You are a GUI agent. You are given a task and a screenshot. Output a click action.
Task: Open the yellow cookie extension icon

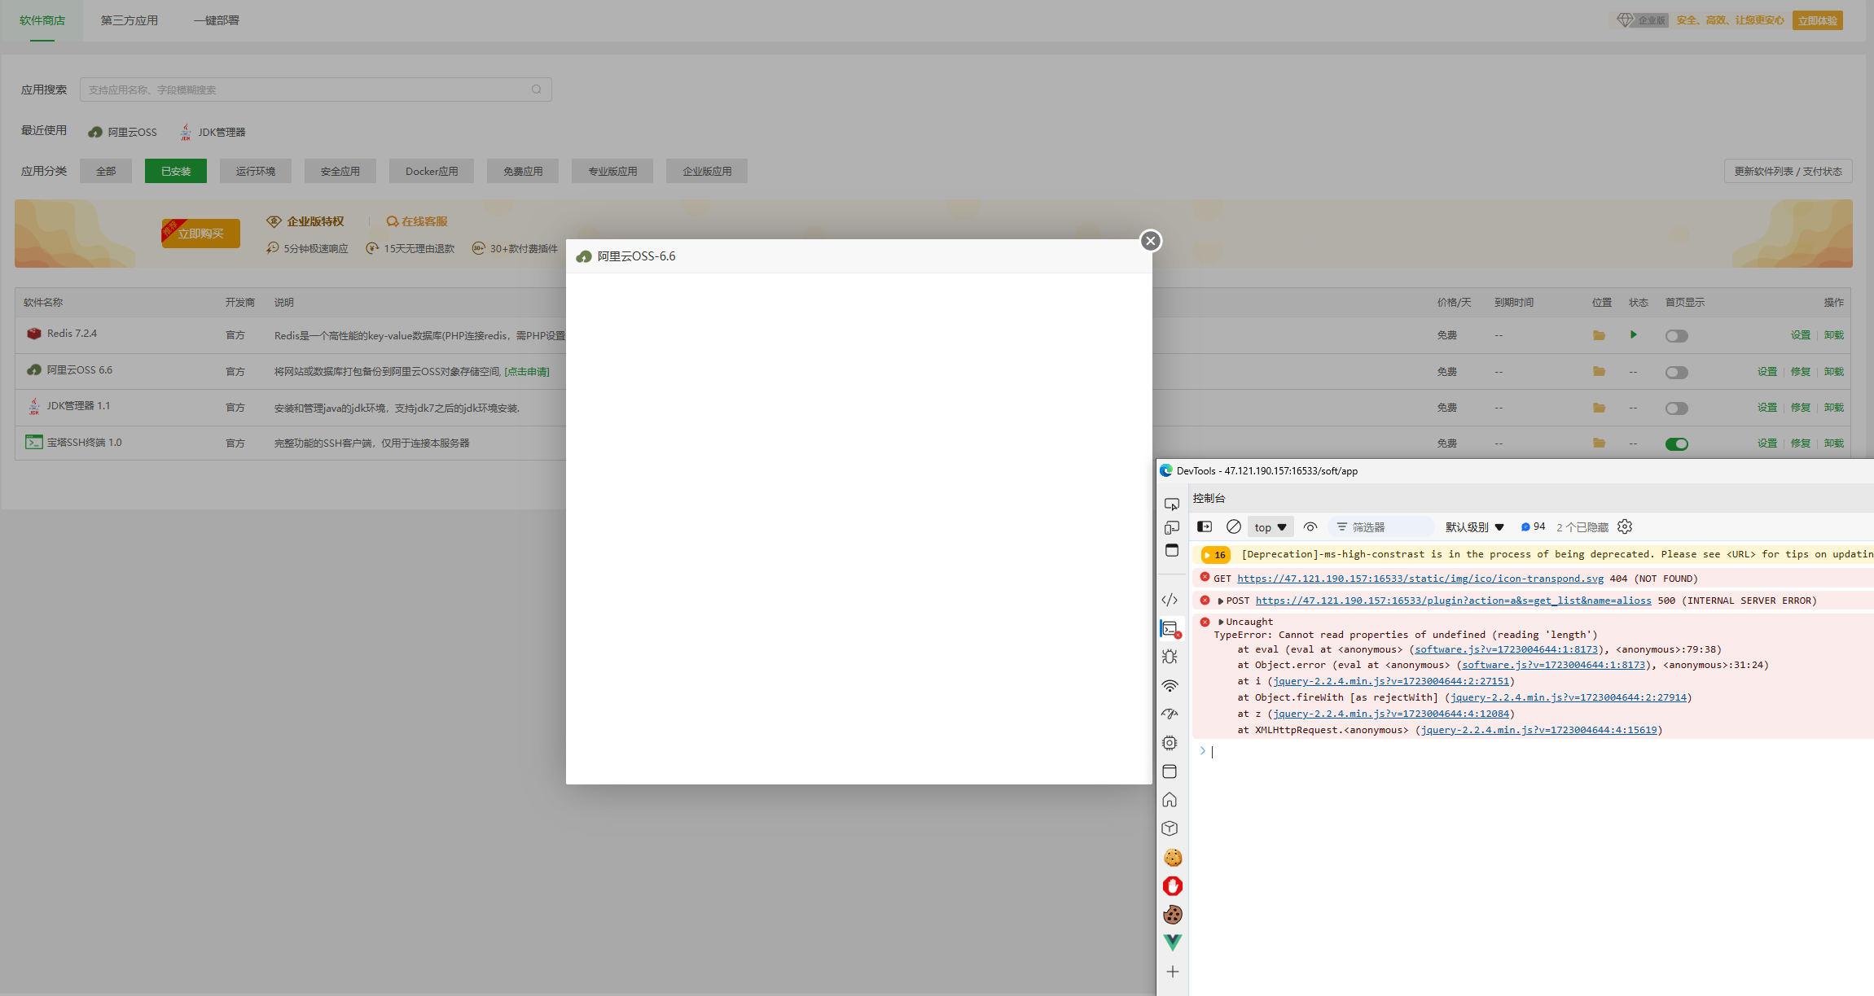click(x=1172, y=858)
